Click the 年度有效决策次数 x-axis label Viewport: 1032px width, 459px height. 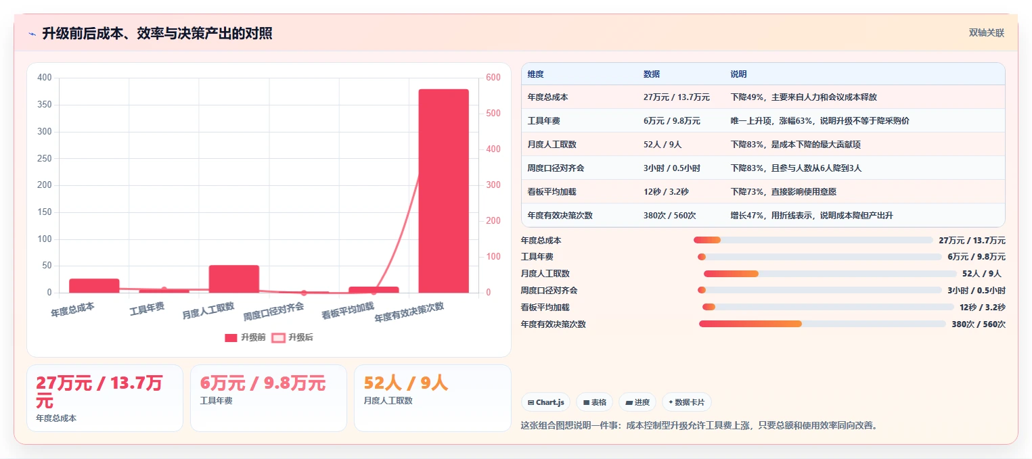tap(409, 312)
